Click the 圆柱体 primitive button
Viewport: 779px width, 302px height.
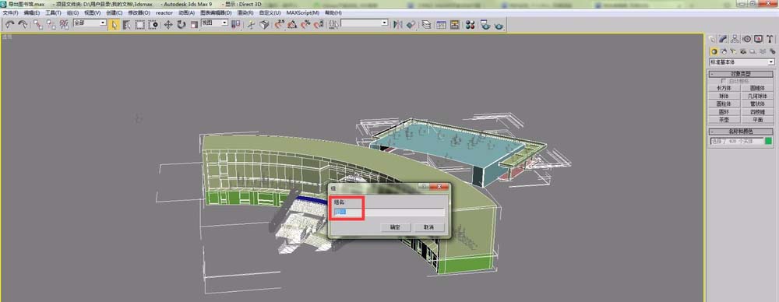click(x=724, y=104)
